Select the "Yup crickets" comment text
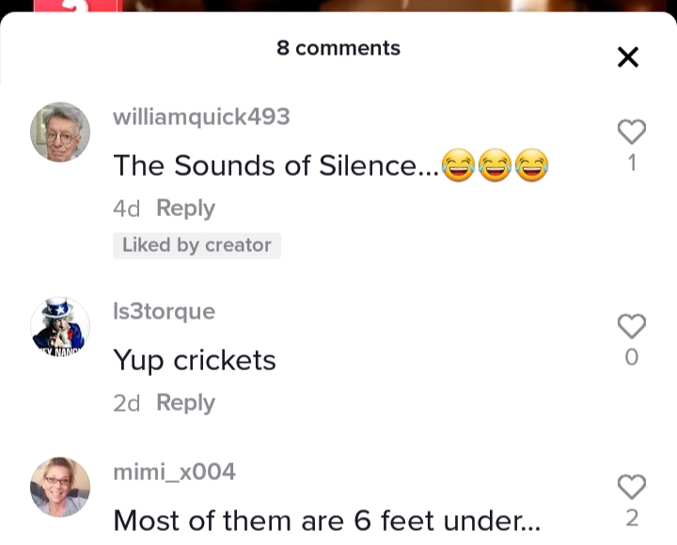 [195, 361]
